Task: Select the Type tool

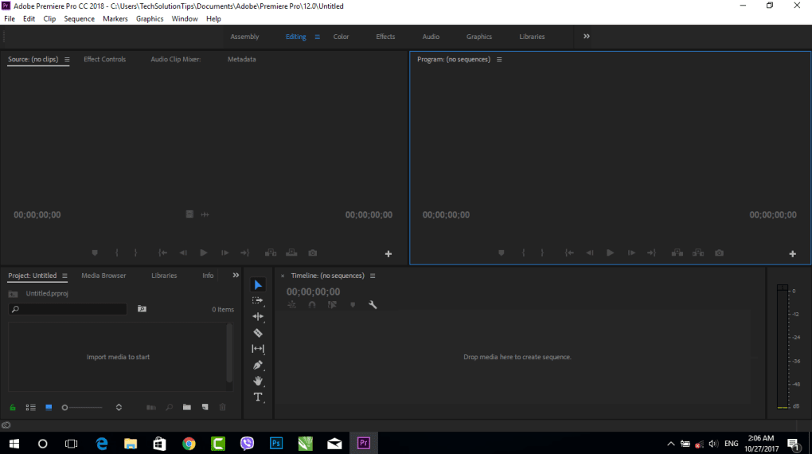Action: pos(258,397)
